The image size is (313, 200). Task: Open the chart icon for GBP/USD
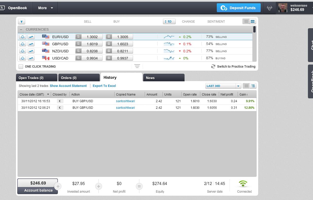click(x=31, y=44)
